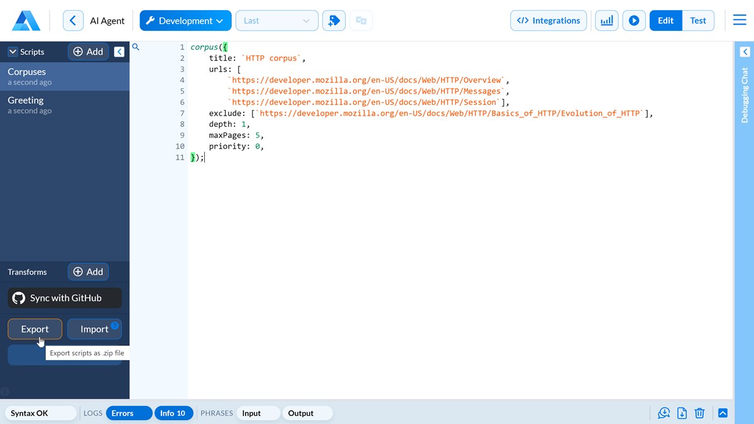Clear logs using the trash icon
The image size is (754, 424).
pyautogui.click(x=700, y=413)
